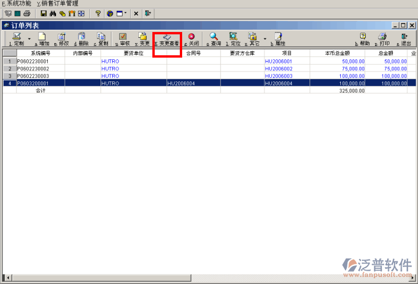
Task: Select order P0602230002
Action: click(x=33, y=69)
